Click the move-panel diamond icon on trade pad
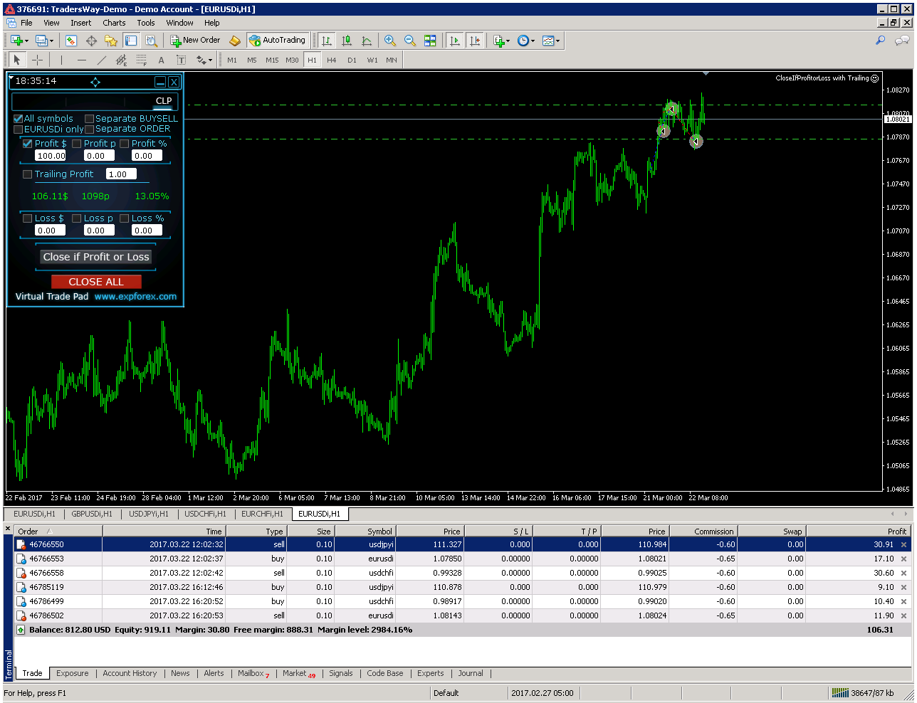 95,82
